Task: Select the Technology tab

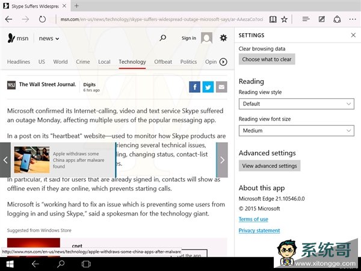Action: point(132,62)
